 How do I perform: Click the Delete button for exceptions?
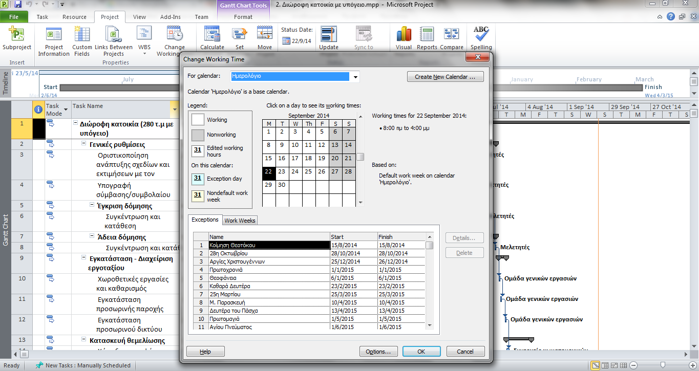[x=464, y=253]
